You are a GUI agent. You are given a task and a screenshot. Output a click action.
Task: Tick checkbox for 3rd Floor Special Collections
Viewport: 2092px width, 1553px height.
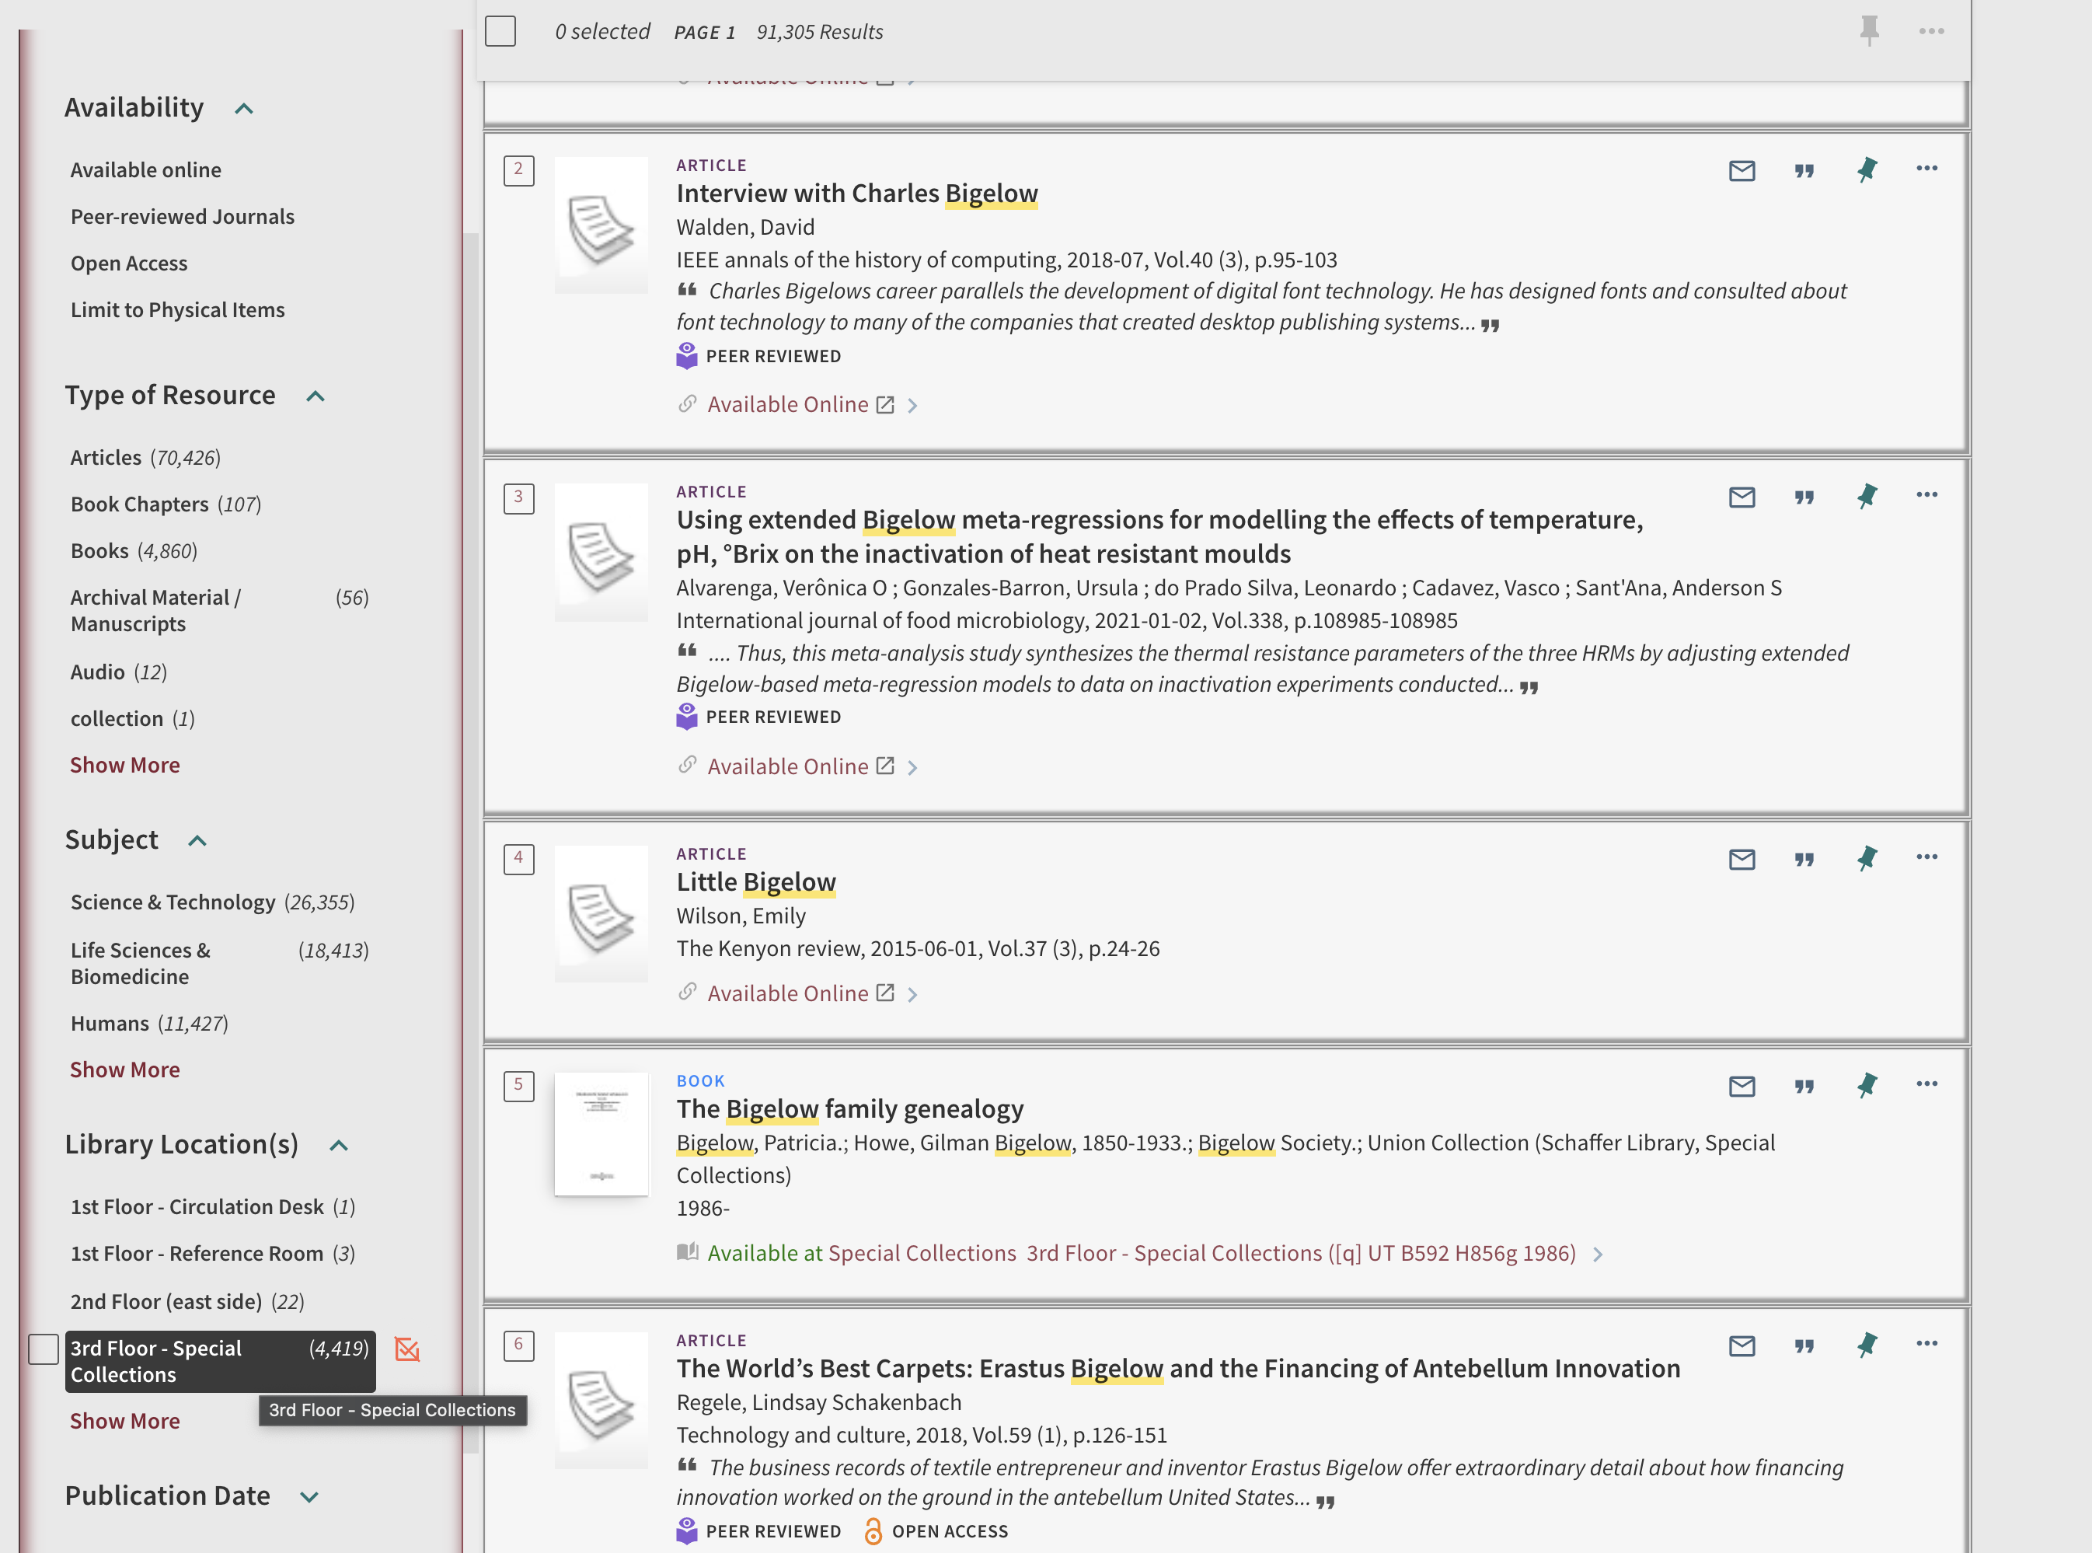[44, 1349]
